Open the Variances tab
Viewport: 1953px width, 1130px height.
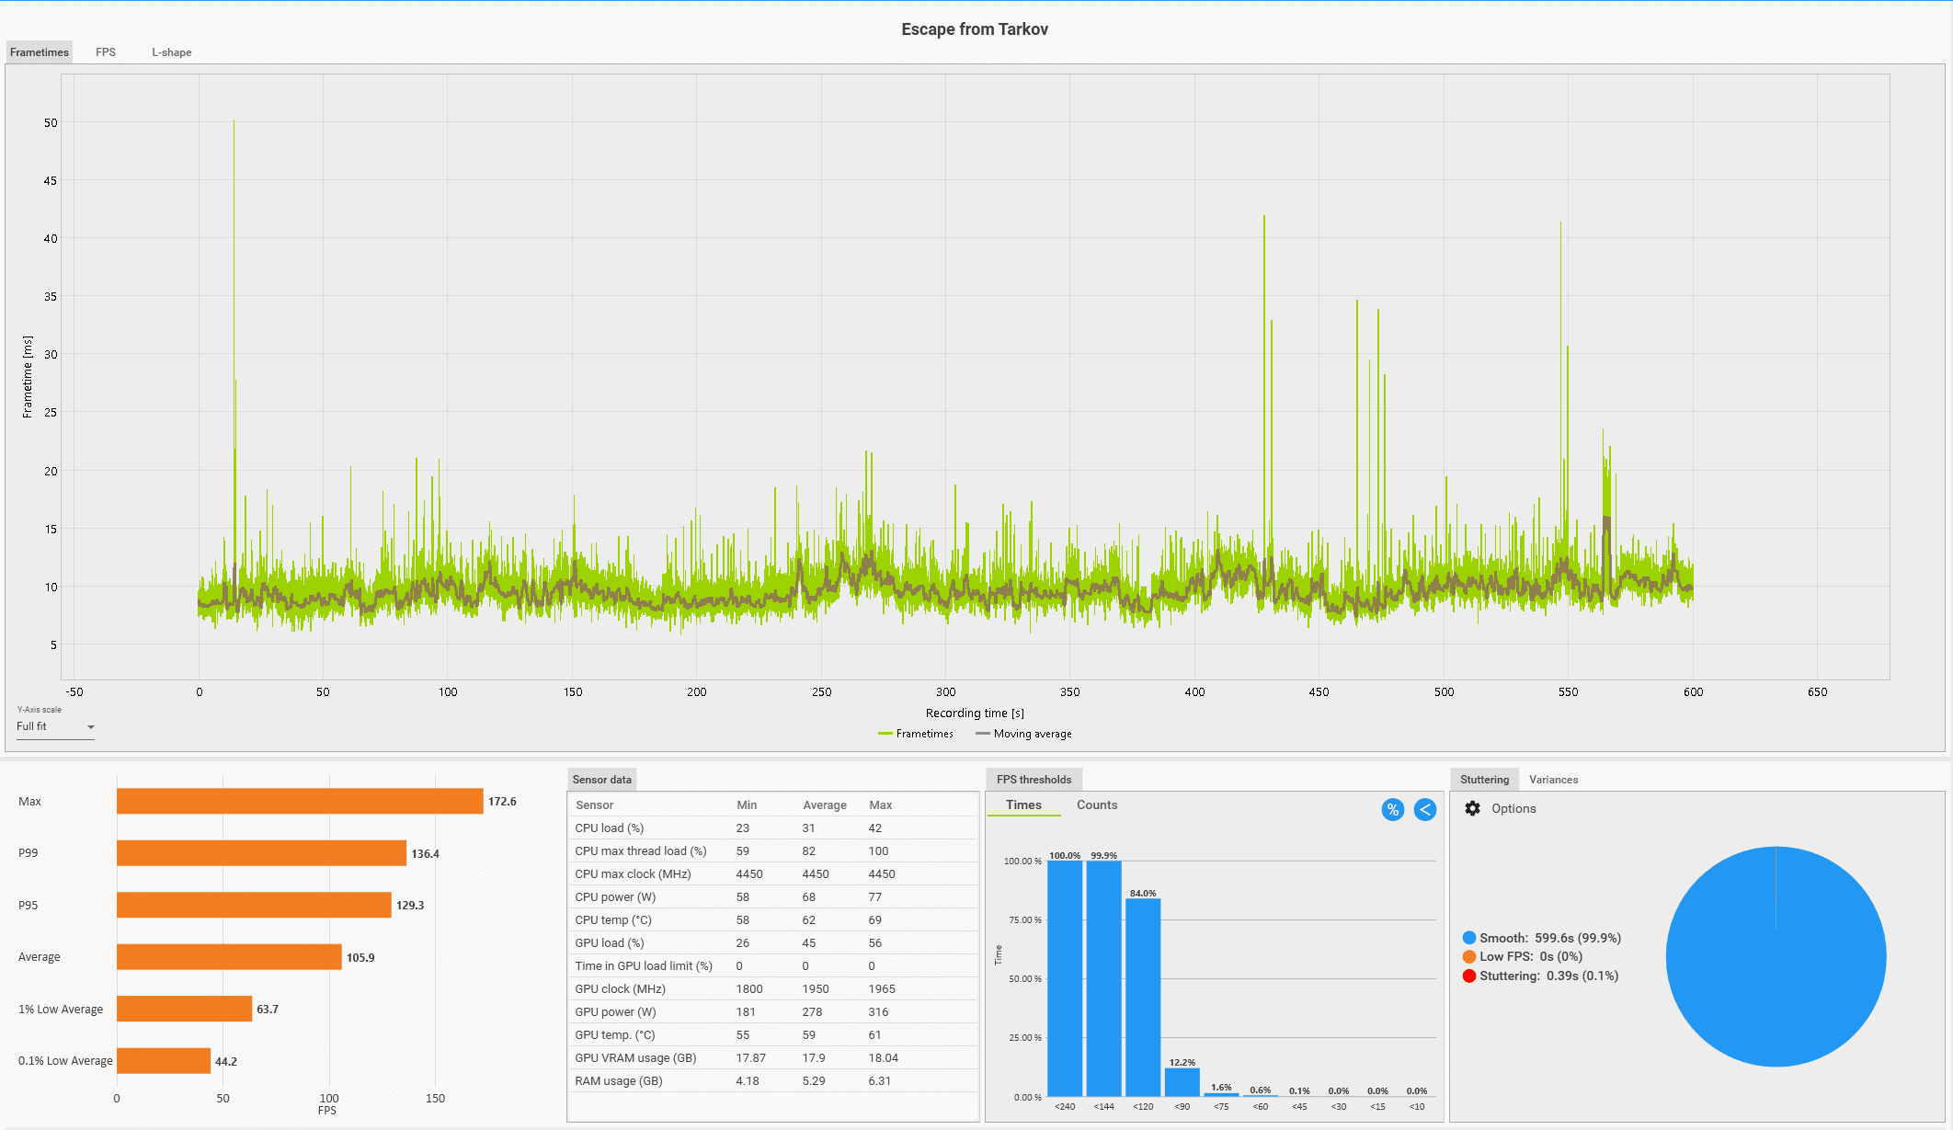(x=1553, y=780)
